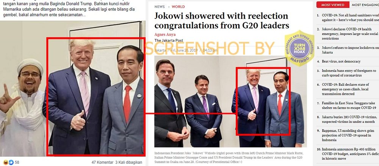Click author name Agnes Anya

point(165,34)
